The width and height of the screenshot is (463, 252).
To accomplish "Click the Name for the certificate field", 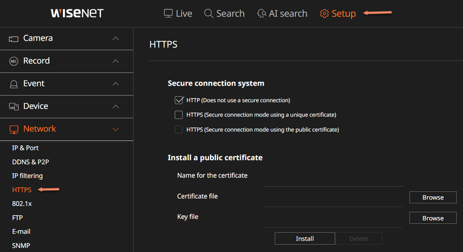I will [333, 180].
